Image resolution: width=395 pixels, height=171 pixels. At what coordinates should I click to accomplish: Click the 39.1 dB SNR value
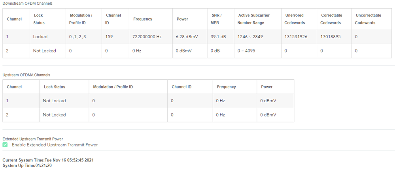218,37
